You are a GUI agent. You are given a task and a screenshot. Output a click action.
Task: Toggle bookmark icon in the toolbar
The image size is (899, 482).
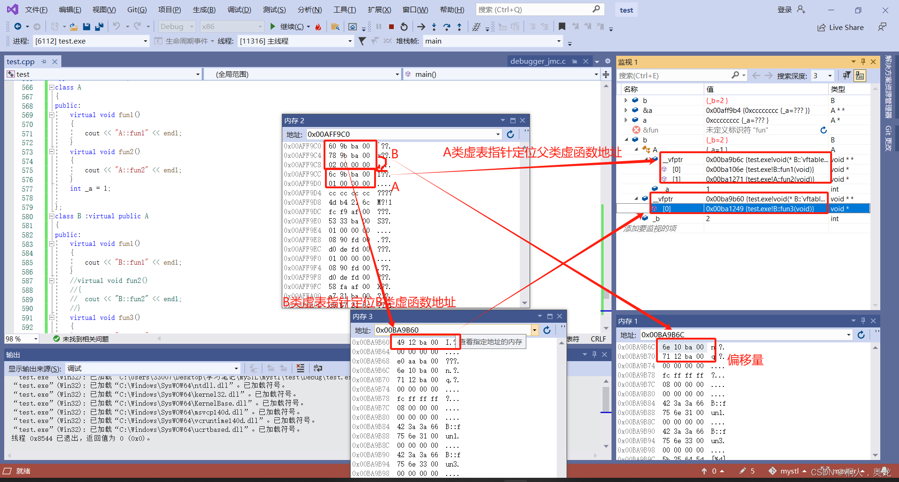(x=562, y=27)
